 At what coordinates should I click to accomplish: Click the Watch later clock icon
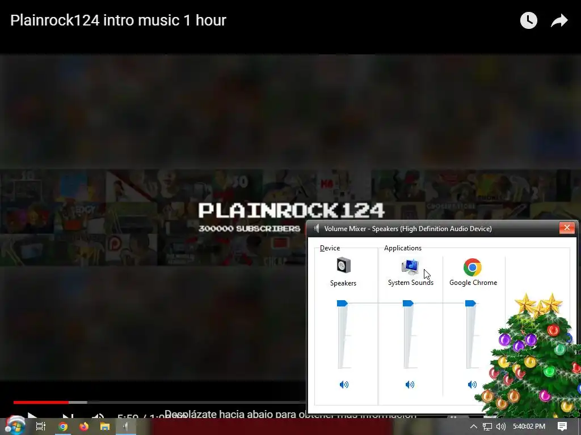[x=528, y=20]
